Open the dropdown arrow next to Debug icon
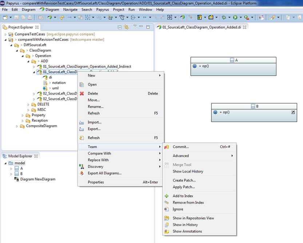Image resolution: width=303 pixels, height=243 pixels. pyautogui.click(x=230, y=17)
